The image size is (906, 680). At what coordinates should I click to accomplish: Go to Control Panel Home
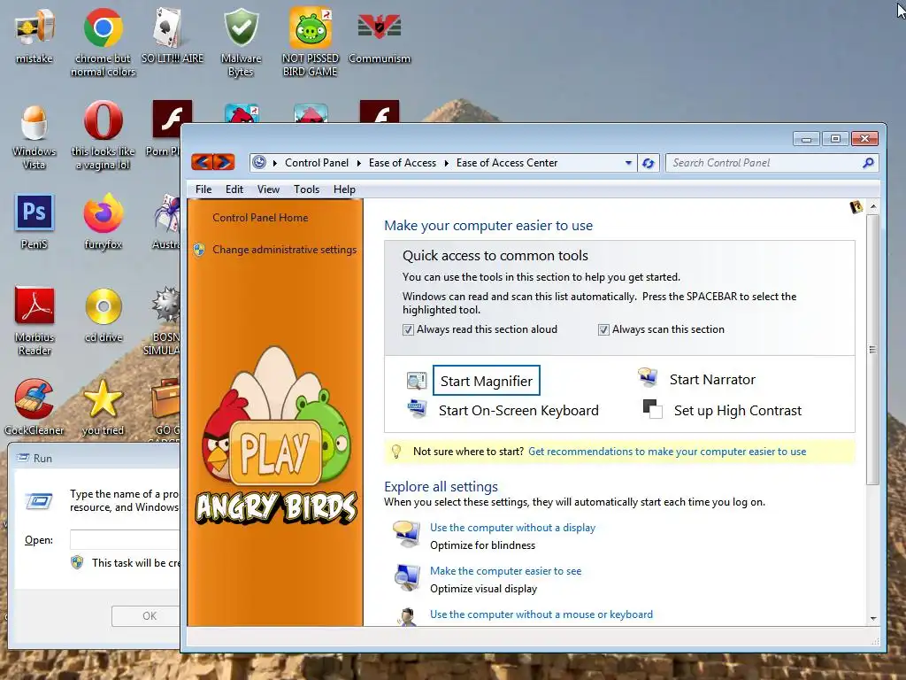pyautogui.click(x=260, y=218)
